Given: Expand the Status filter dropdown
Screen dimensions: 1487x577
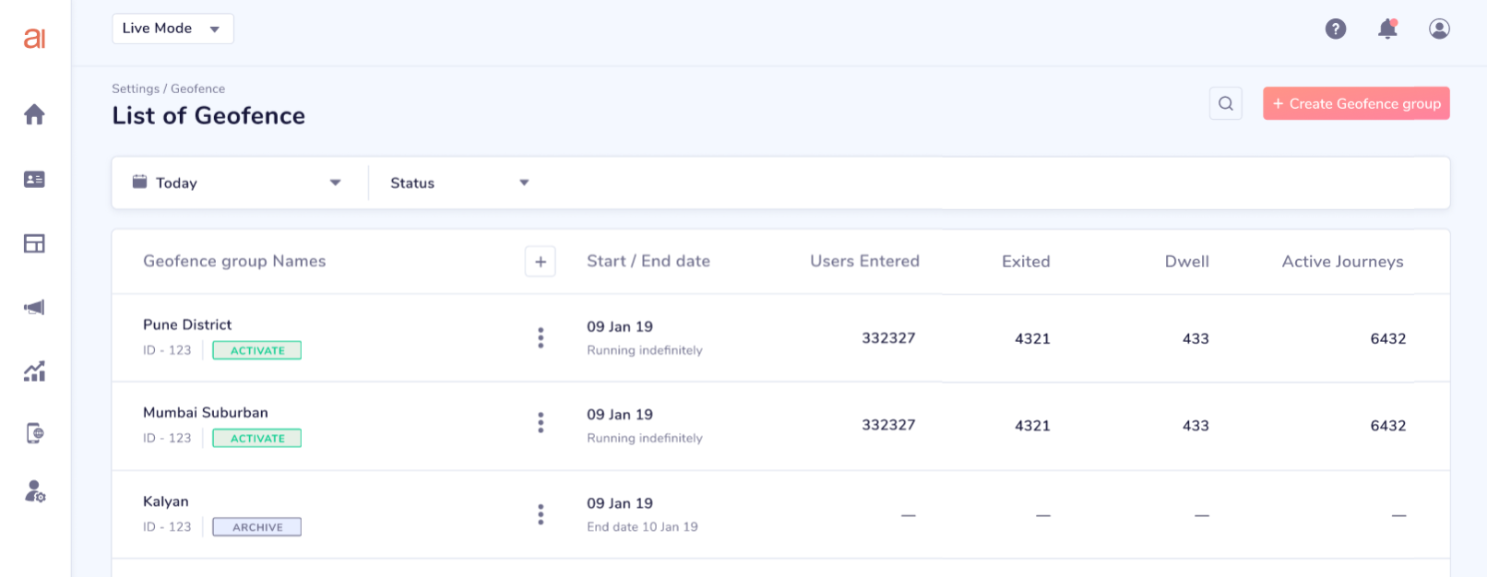Looking at the screenshot, I should click(459, 183).
